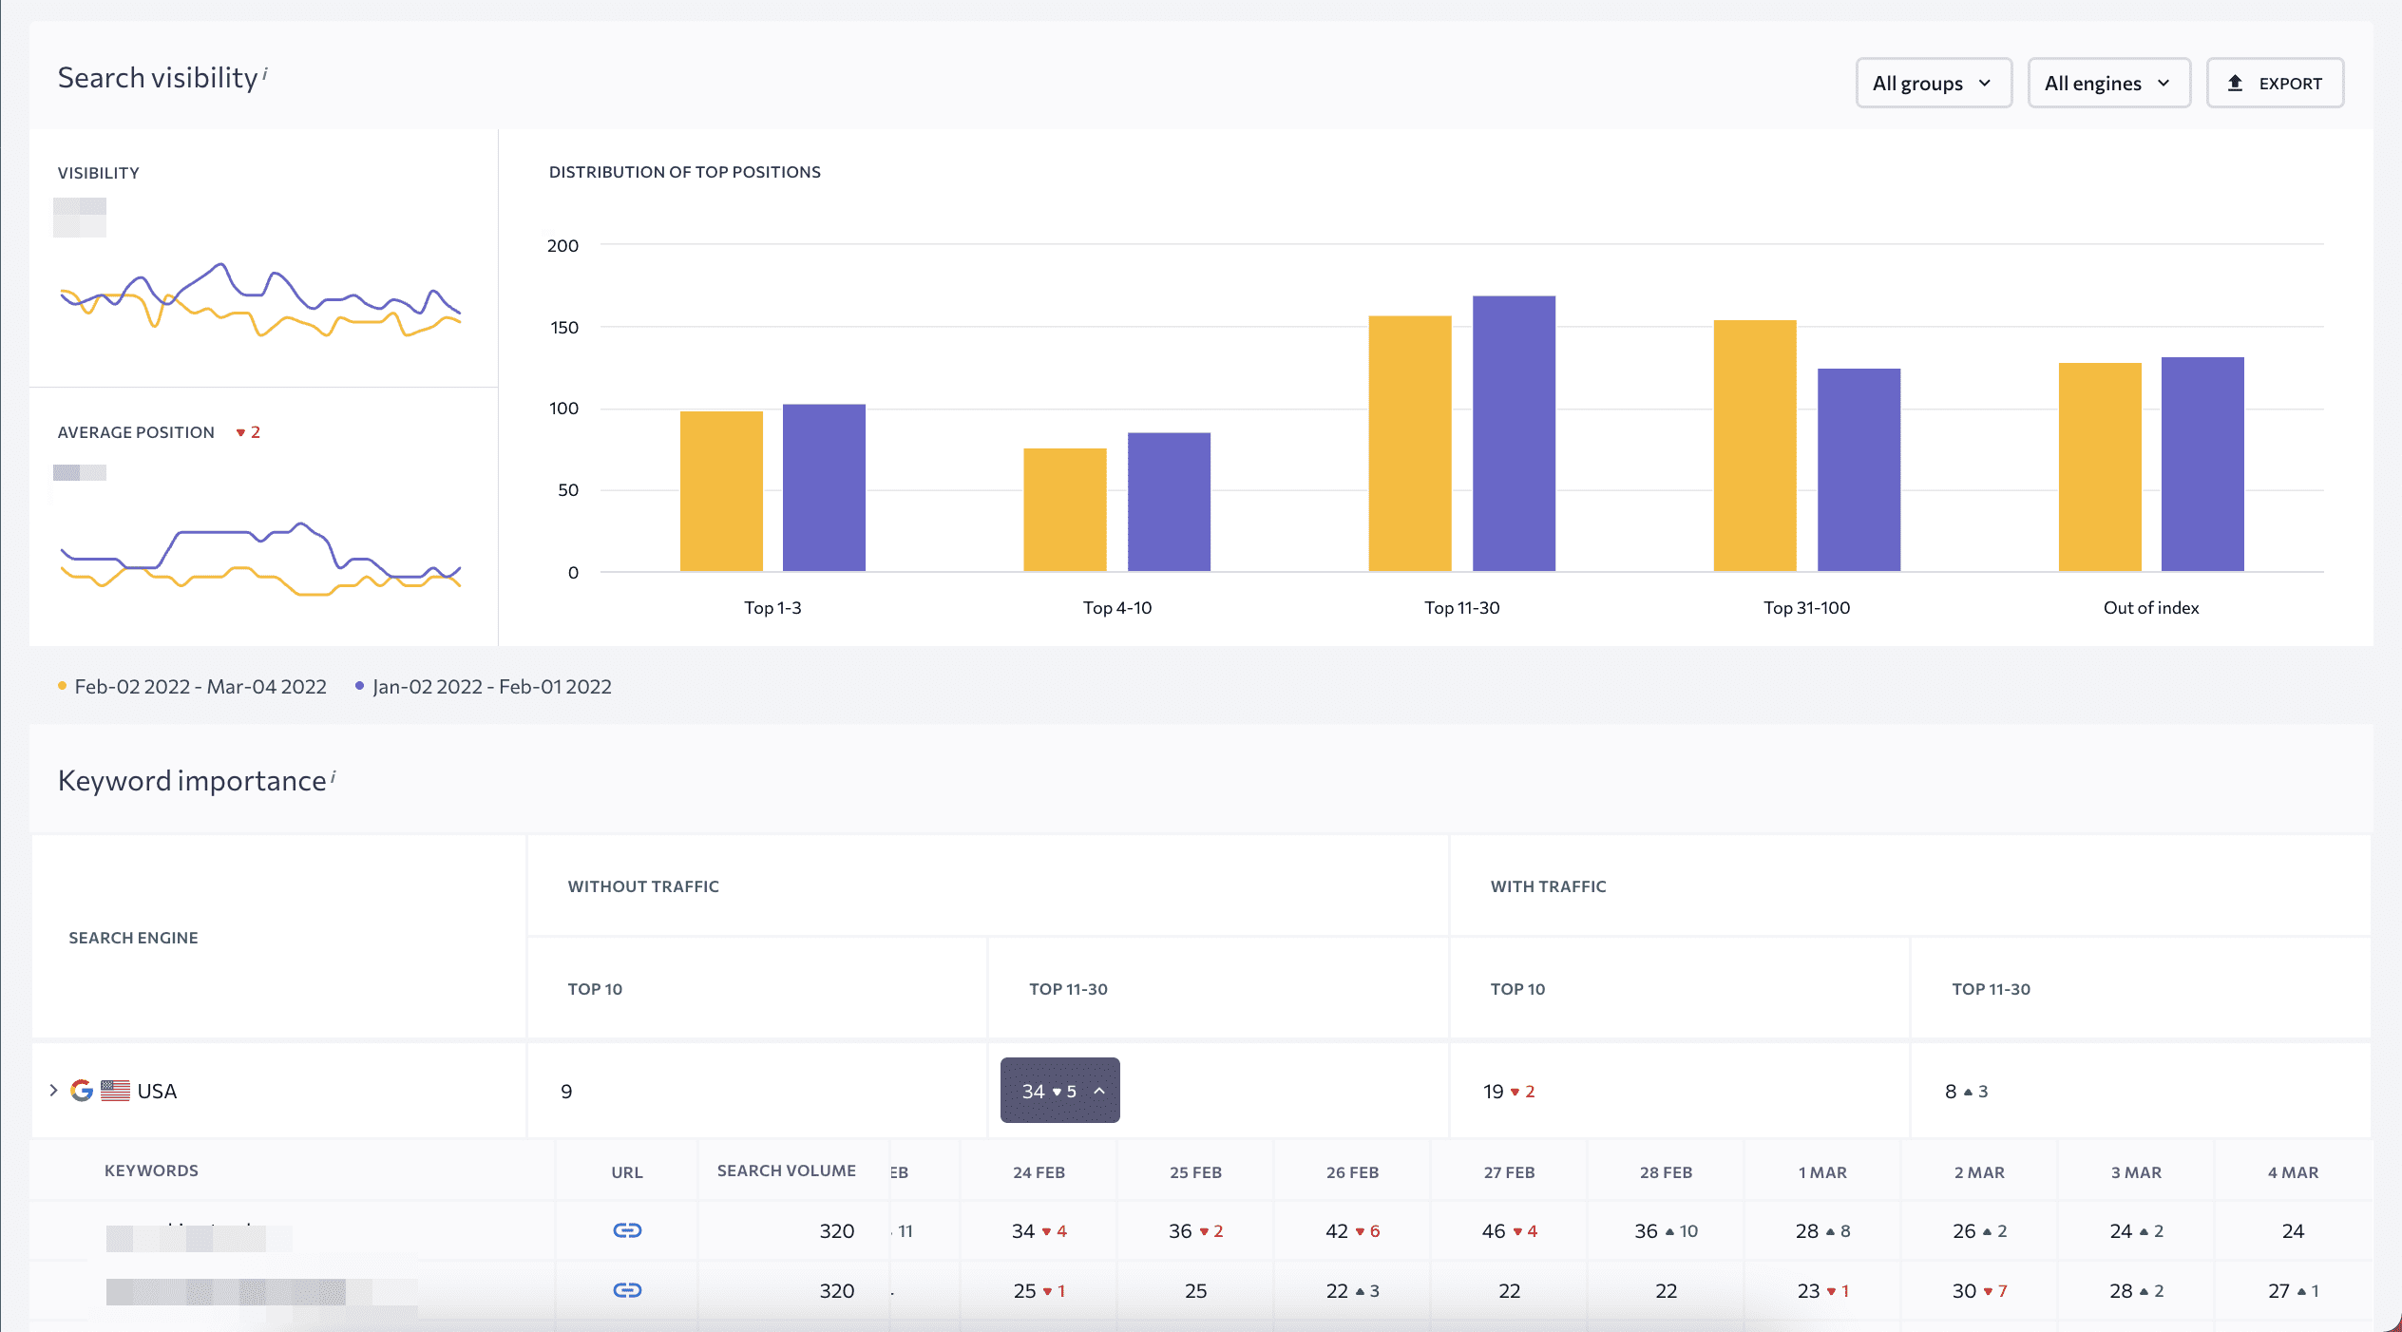Click the Top 11-30 chart axis label
Image resolution: width=2402 pixels, height=1332 pixels.
[x=1461, y=608]
